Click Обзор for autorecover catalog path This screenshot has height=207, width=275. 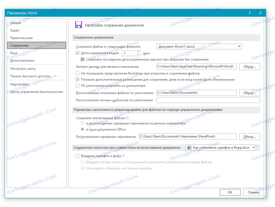tap(250, 67)
